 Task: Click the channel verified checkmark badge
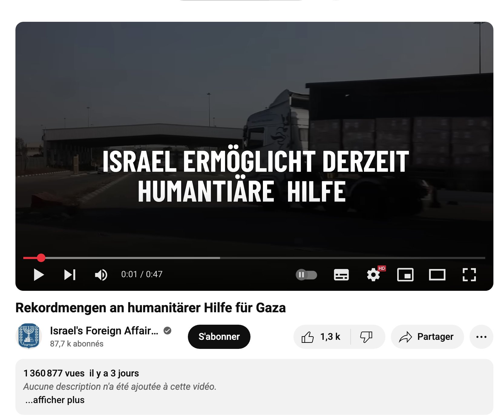pos(167,331)
